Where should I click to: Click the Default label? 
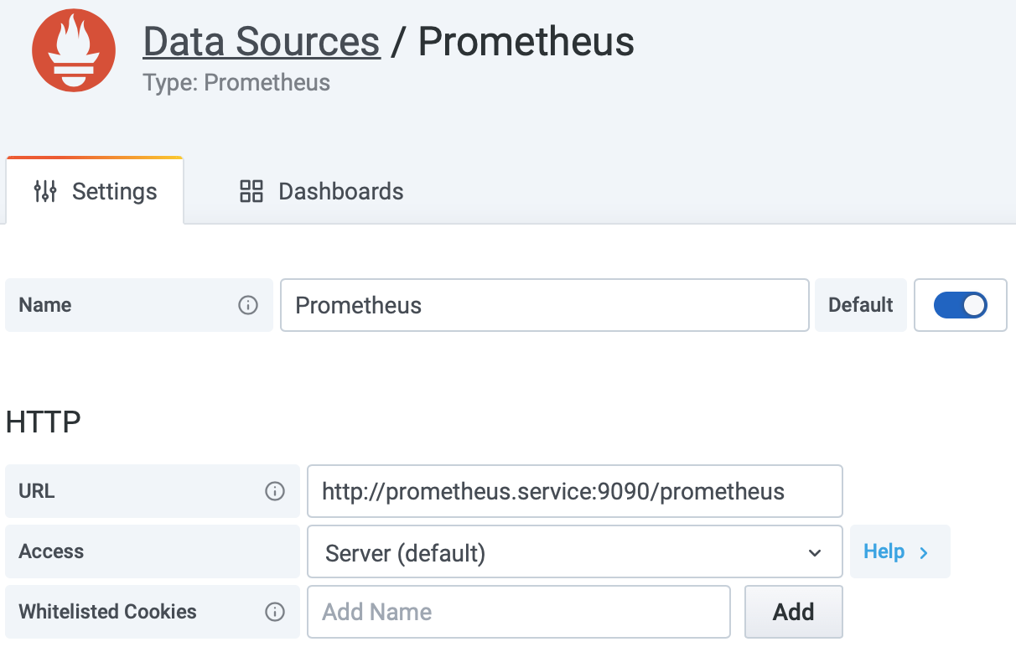[x=861, y=305]
